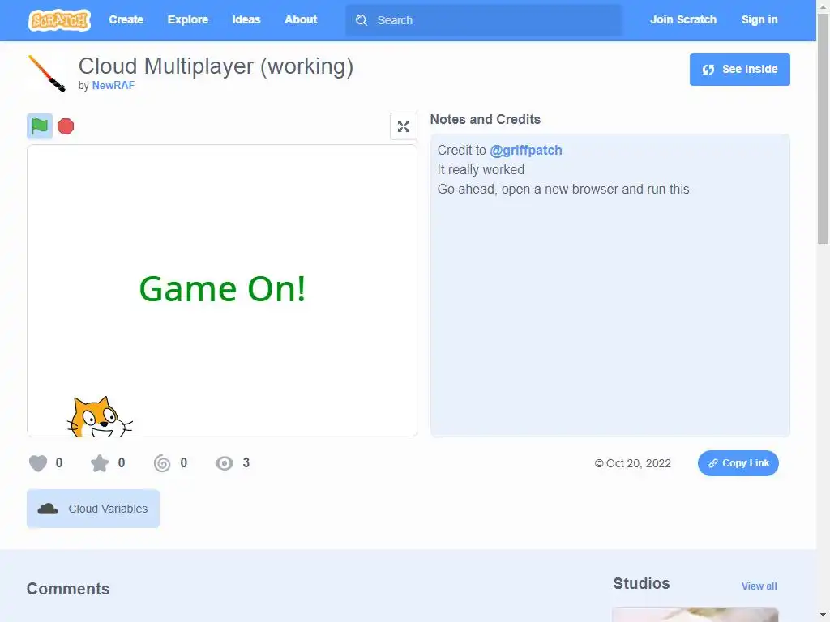Click the Comments heading

pyautogui.click(x=68, y=589)
